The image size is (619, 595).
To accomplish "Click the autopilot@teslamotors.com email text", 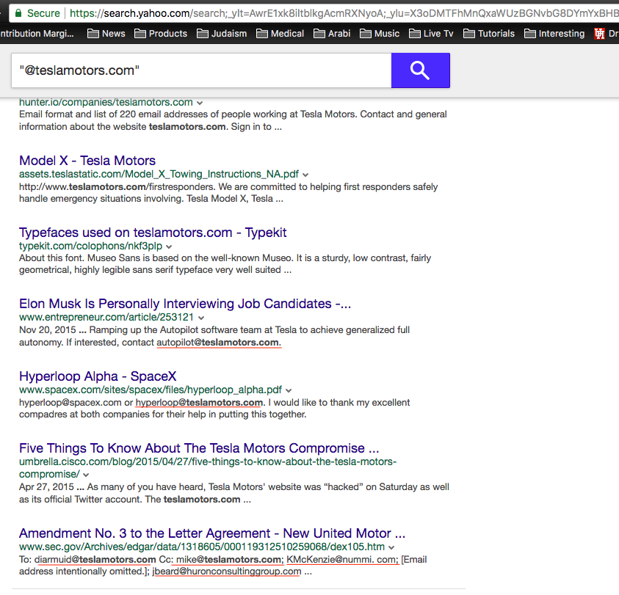I will pos(217,342).
